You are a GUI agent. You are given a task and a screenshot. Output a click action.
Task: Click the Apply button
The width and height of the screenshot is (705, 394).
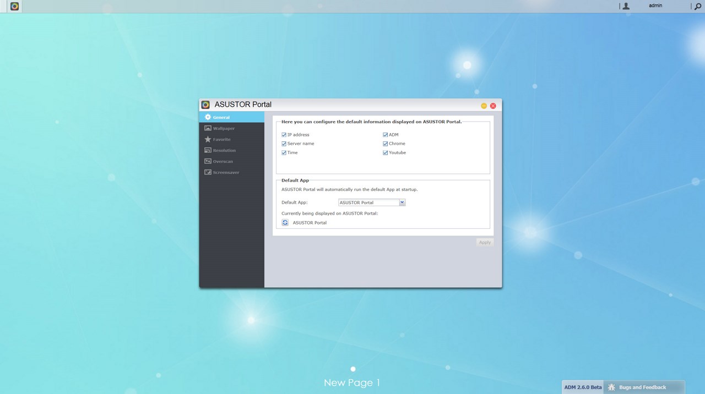tap(485, 242)
